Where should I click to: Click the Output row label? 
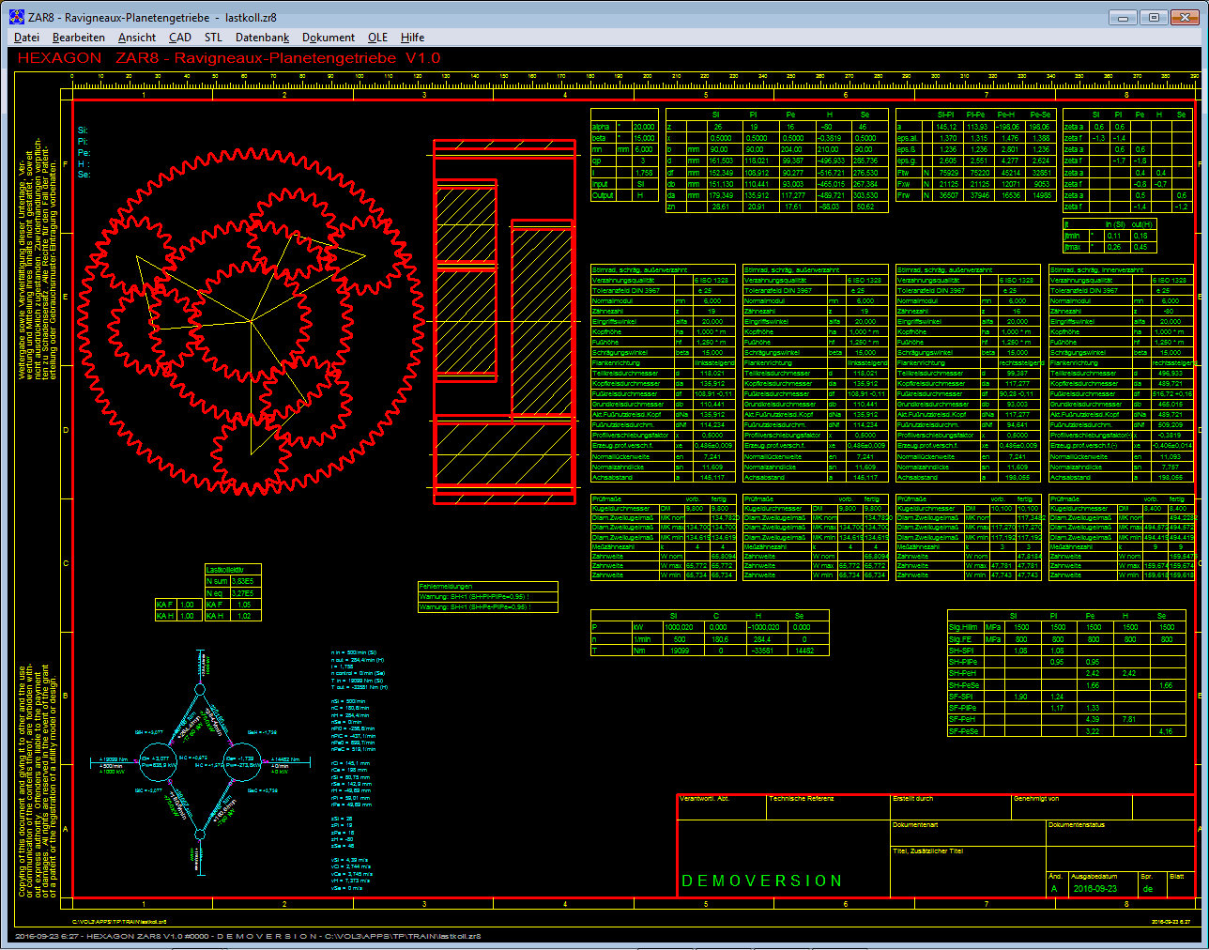tap(603, 195)
